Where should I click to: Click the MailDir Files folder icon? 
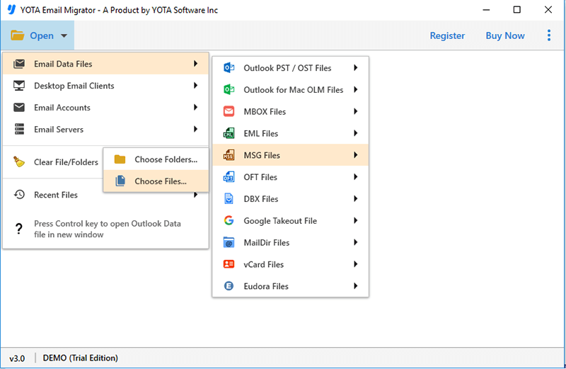(229, 242)
